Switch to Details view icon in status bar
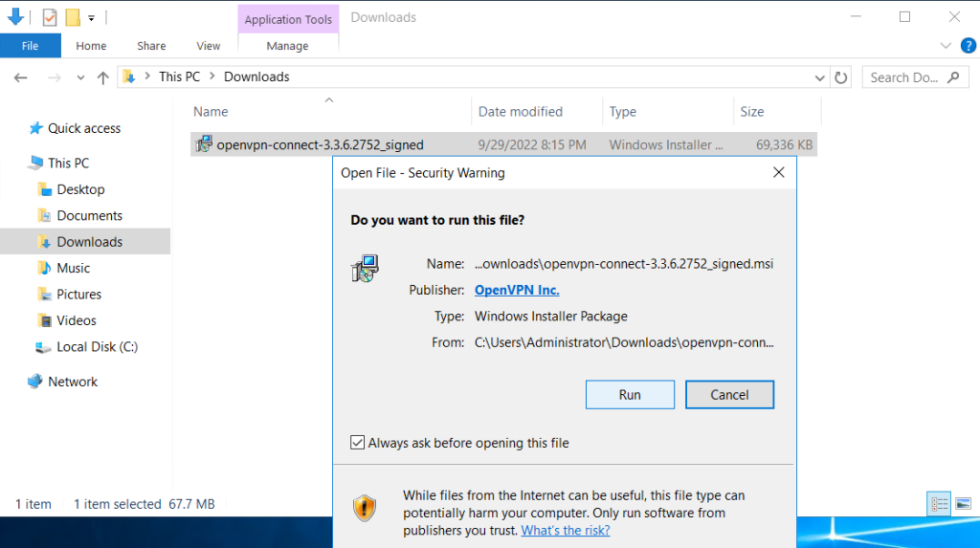This screenshot has height=548, width=980. click(x=940, y=504)
